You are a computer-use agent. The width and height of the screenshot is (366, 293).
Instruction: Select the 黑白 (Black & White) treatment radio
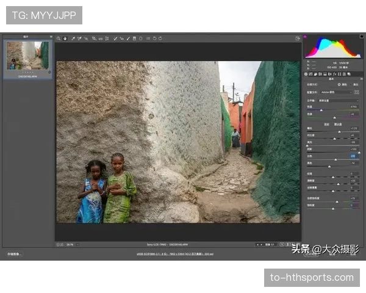click(351, 85)
